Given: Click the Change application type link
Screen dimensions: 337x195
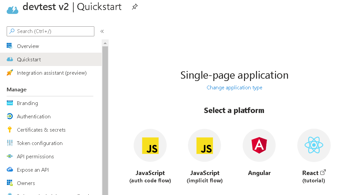Looking at the screenshot, I should pyautogui.click(x=234, y=88).
